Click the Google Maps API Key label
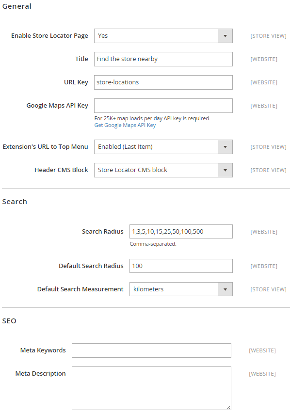 point(57,106)
